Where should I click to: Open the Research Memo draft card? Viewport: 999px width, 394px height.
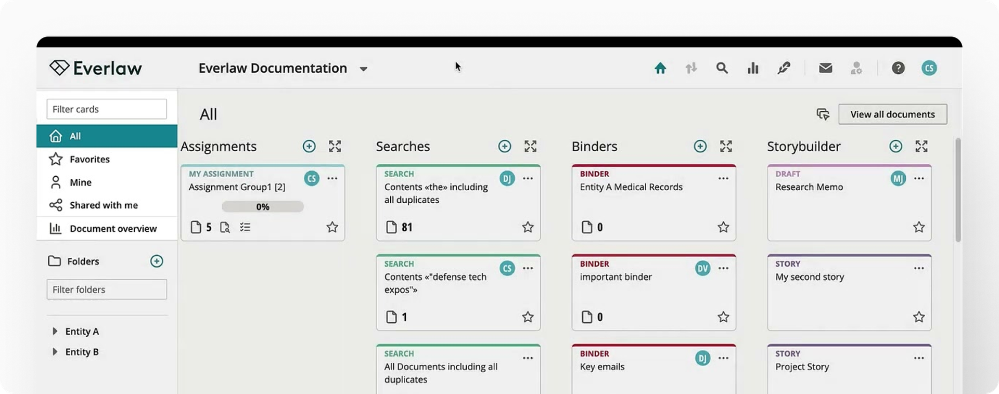click(x=849, y=203)
